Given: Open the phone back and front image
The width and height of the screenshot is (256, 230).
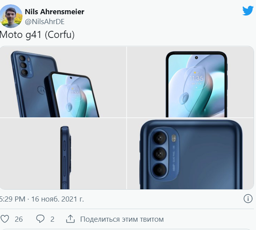Looking at the screenshot, I should [63, 82].
